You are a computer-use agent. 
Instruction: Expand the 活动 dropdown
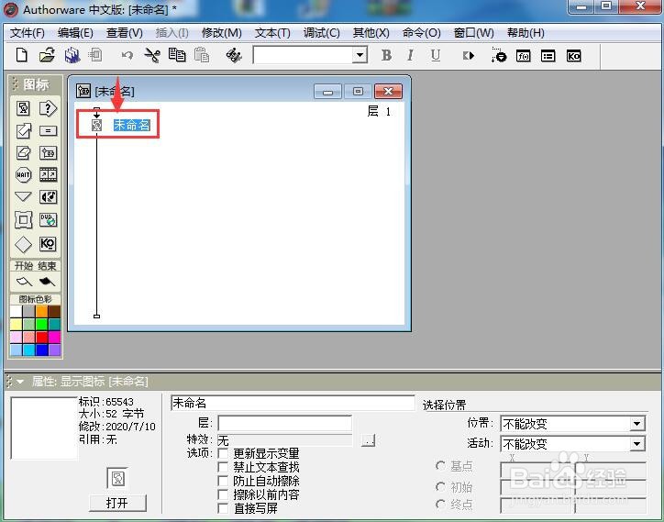[x=636, y=444]
